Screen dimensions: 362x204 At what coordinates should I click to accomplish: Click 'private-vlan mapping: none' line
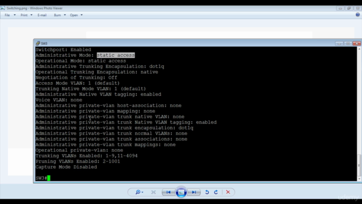coord(95,111)
